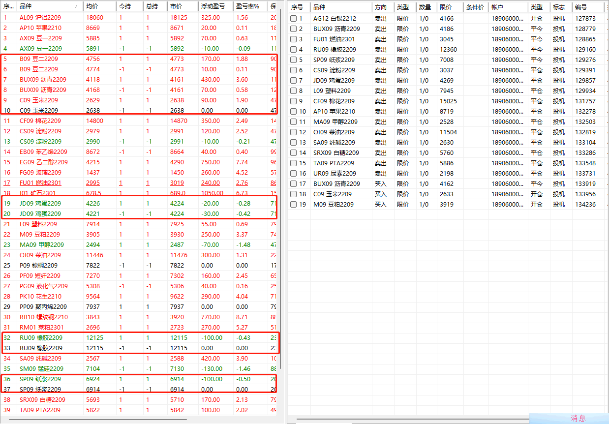Tick order 19 M09 豆粕2209 checkbox

(293, 205)
